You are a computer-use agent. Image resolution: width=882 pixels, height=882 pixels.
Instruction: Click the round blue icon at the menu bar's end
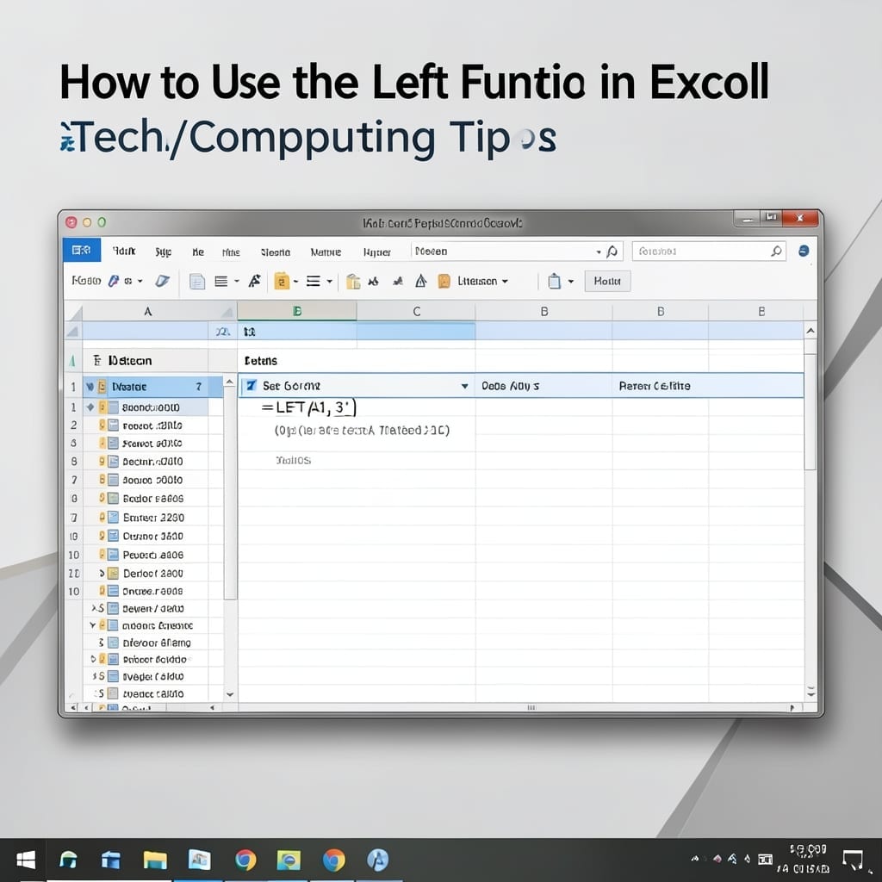click(x=804, y=251)
